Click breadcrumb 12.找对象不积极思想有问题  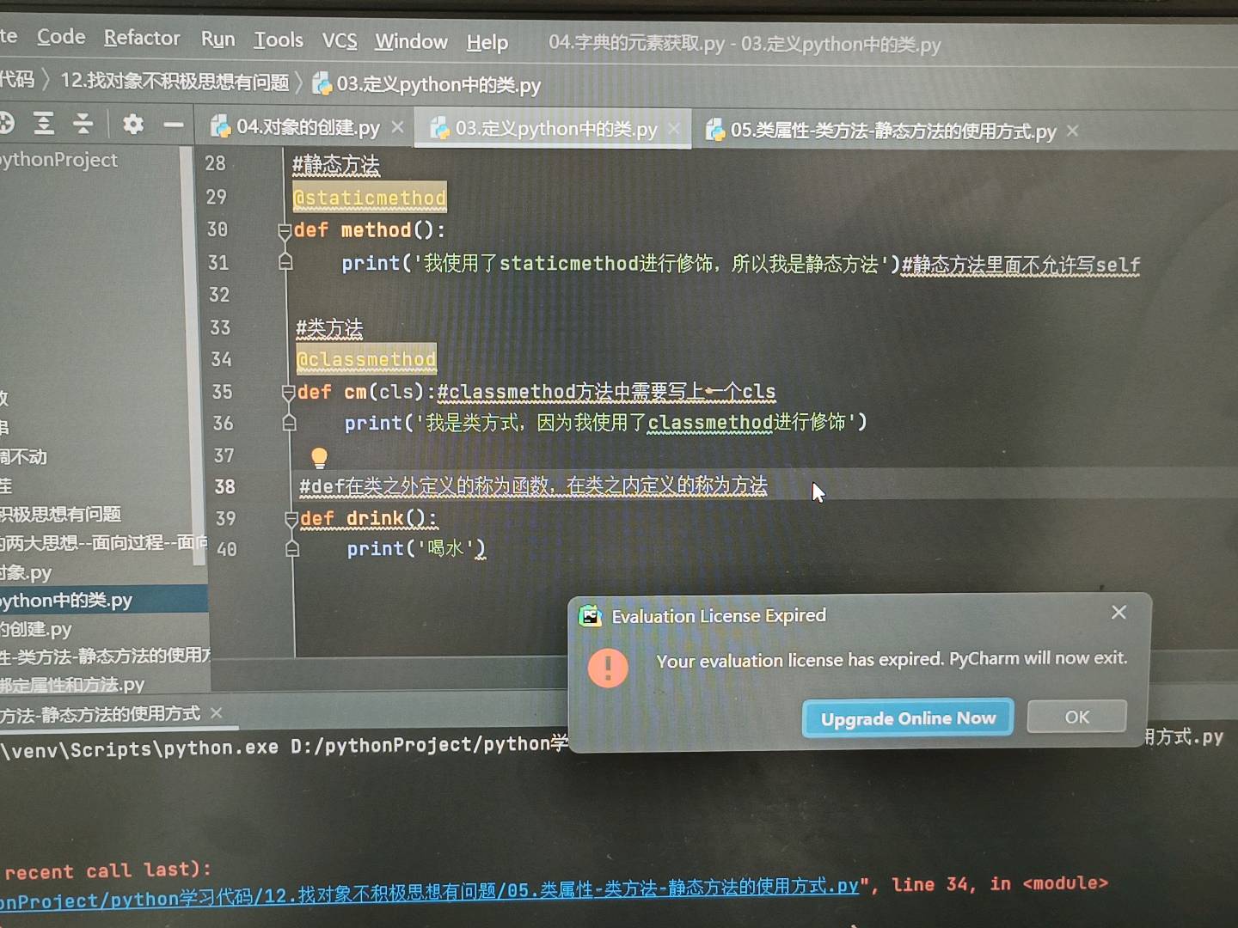(x=175, y=82)
